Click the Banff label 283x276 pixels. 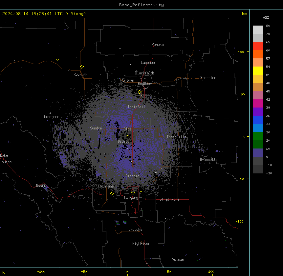41,186
